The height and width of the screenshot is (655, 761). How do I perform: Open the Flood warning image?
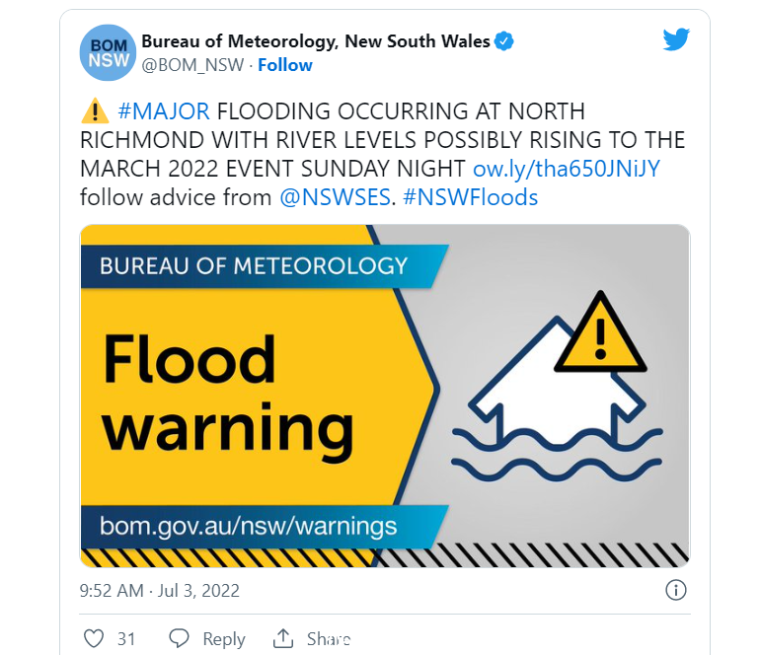tap(385, 396)
